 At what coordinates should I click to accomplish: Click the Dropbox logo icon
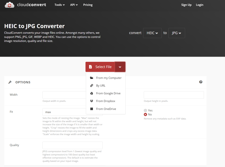coord(91,101)
